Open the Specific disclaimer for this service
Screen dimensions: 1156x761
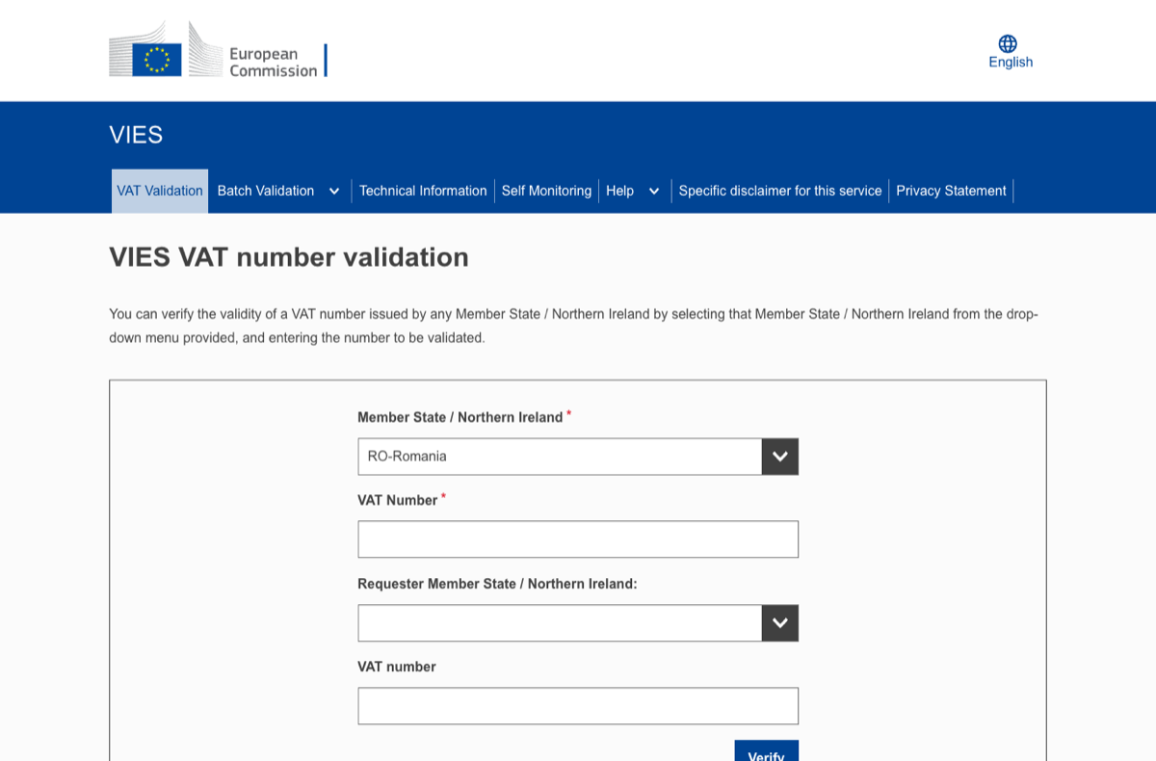pyautogui.click(x=780, y=191)
